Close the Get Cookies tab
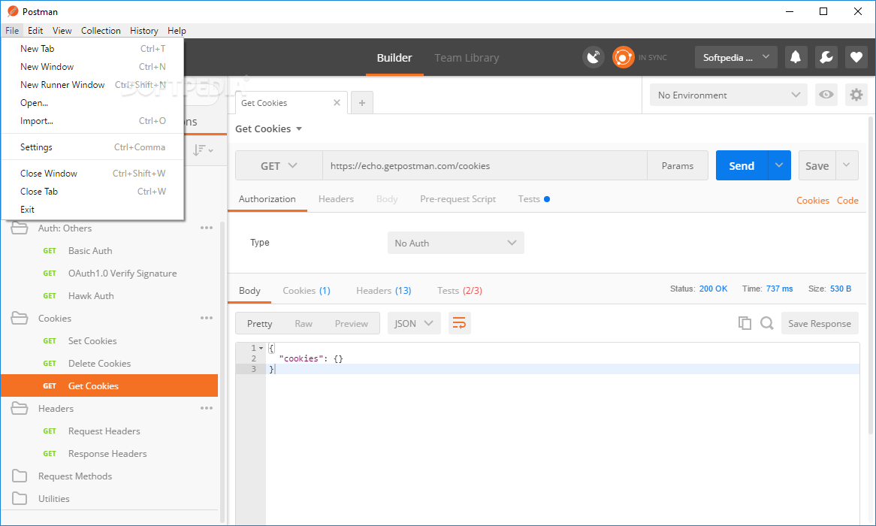The image size is (876, 526). coord(337,103)
